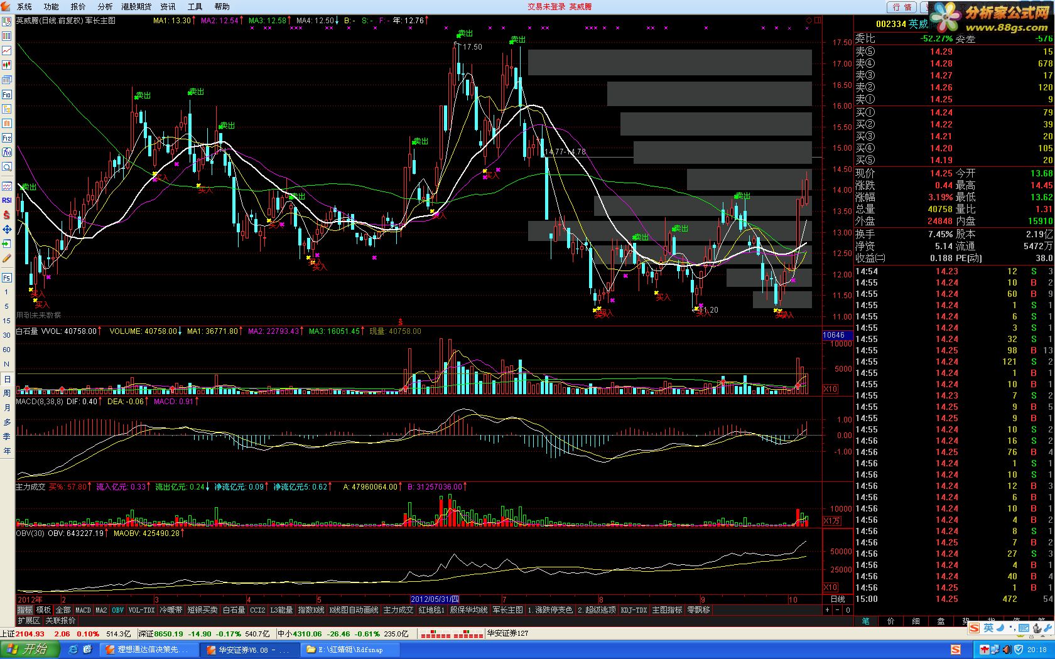Switch to 1-minute period

click(x=7, y=292)
